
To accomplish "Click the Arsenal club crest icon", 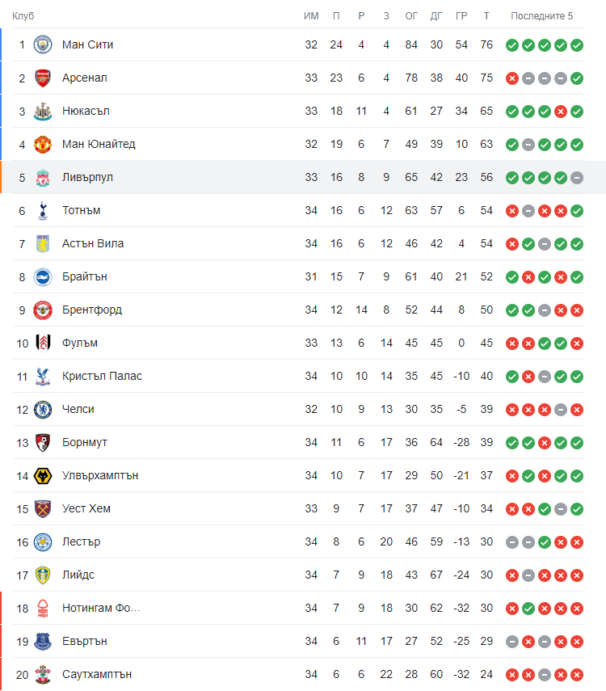I will [x=43, y=78].
